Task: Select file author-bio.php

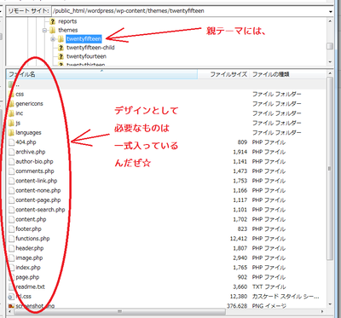Action: click(34, 161)
